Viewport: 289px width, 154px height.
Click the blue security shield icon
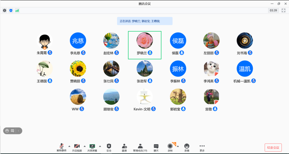click(x=11, y=10)
